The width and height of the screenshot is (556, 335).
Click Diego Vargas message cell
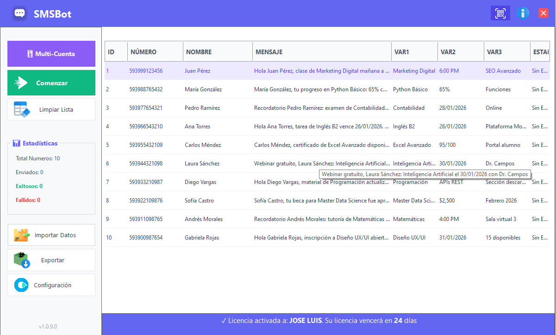(x=321, y=182)
